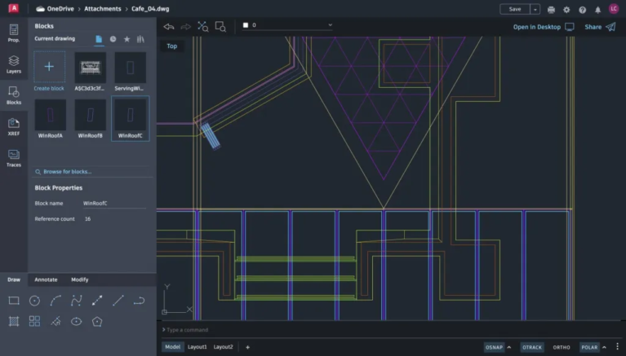
Task: Add a new layout tab
Action: (x=247, y=347)
